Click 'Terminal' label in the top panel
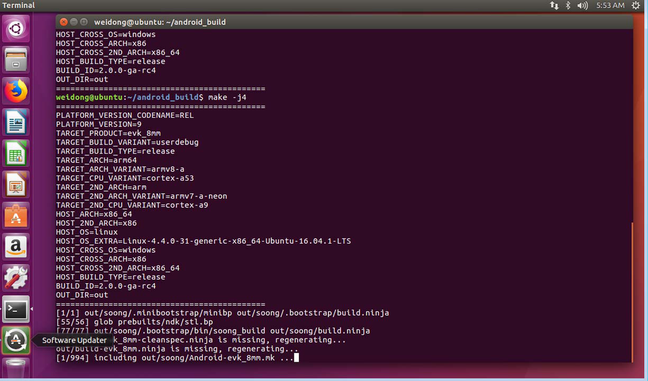 coord(19,5)
